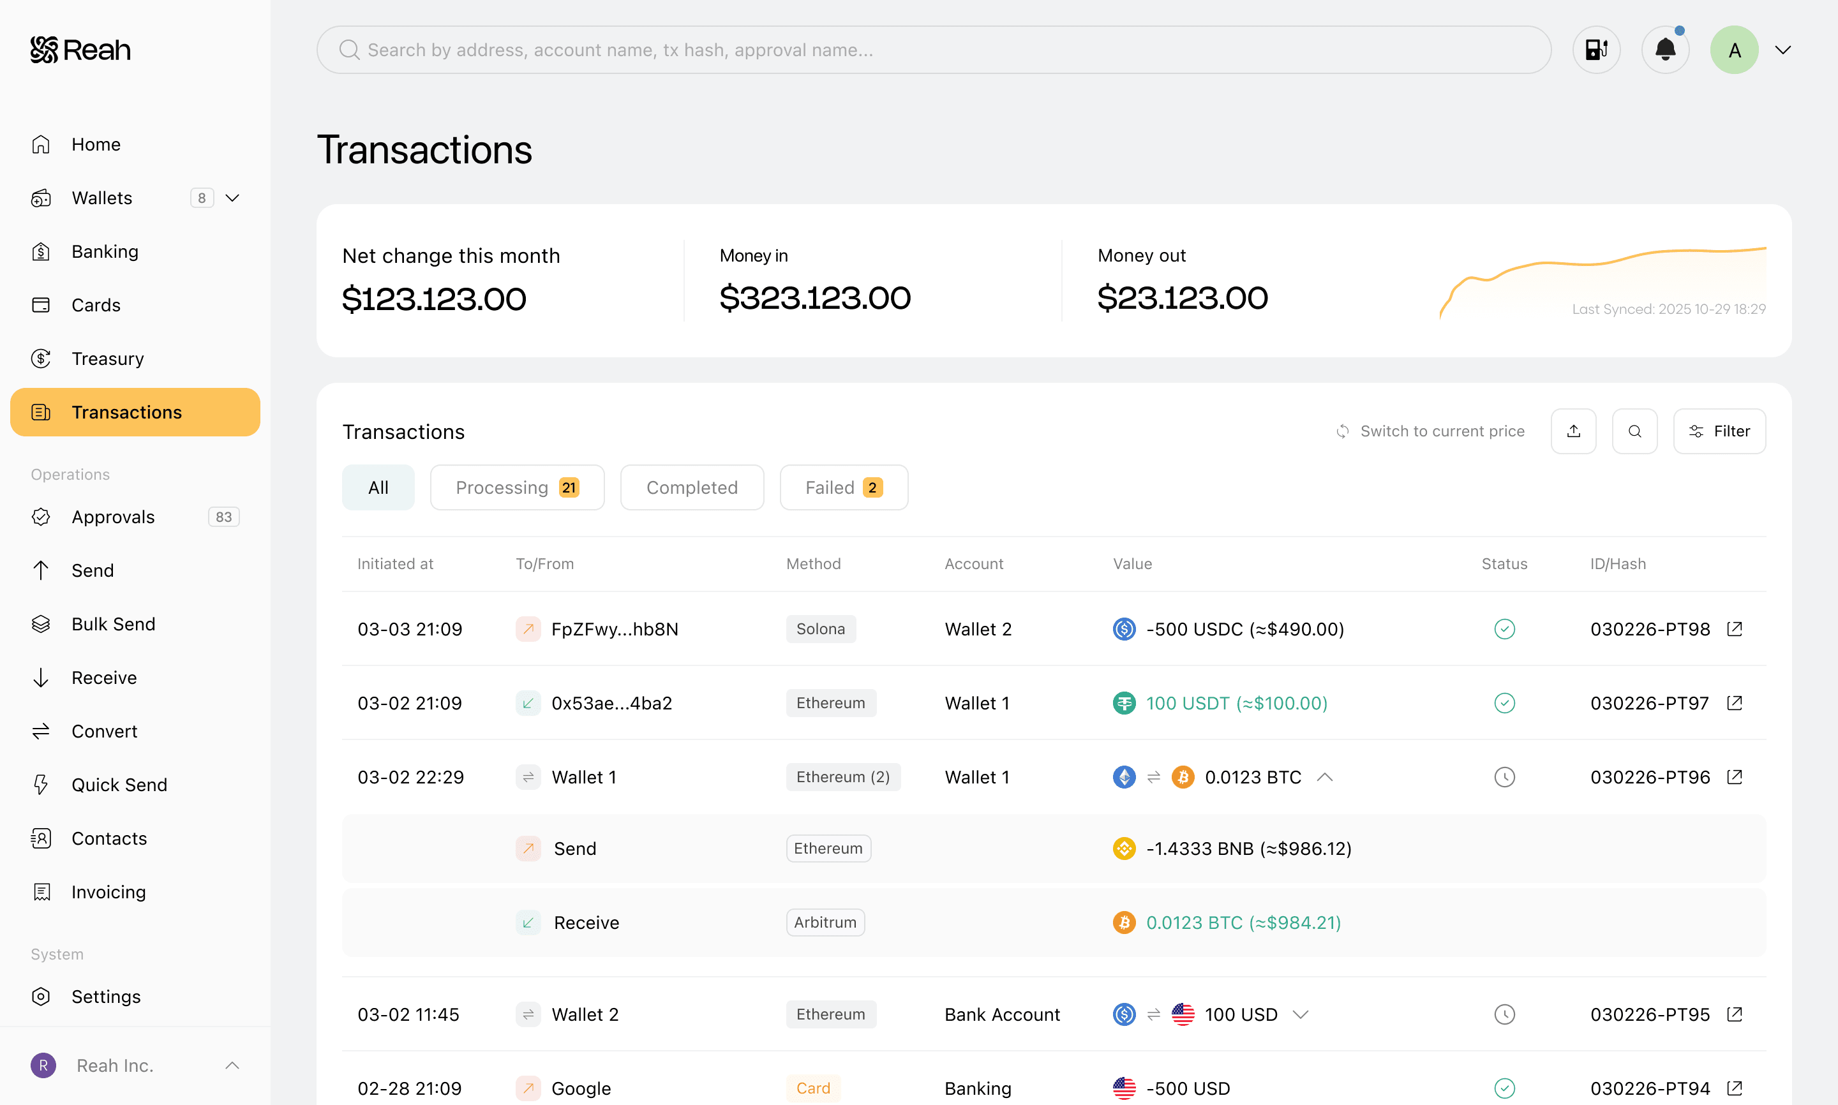Switch to the Processing tab
This screenshot has width=1838, height=1105.
[517, 487]
